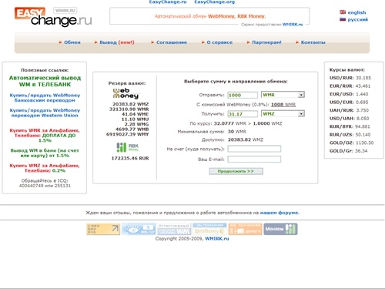The height and width of the screenshot is (289, 385).
Task: Open the EasyChange.ru top link
Action: click(x=168, y=2)
